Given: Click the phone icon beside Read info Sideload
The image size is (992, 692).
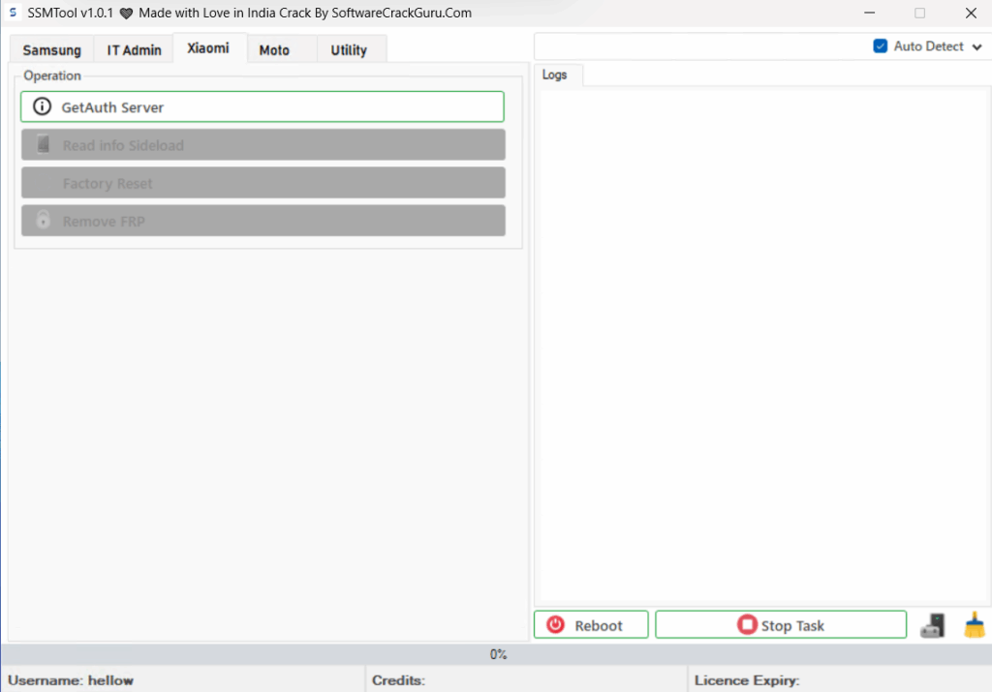Looking at the screenshot, I should click(x=43, y=144).
